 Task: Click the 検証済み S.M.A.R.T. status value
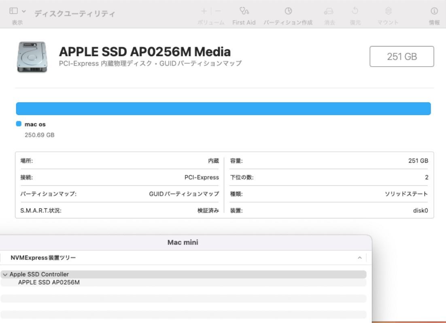[208, 211]
